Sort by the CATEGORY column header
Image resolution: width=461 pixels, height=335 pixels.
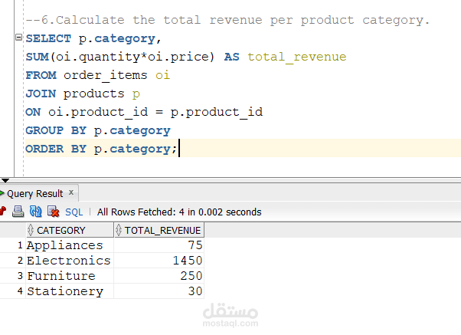point(61,230)
